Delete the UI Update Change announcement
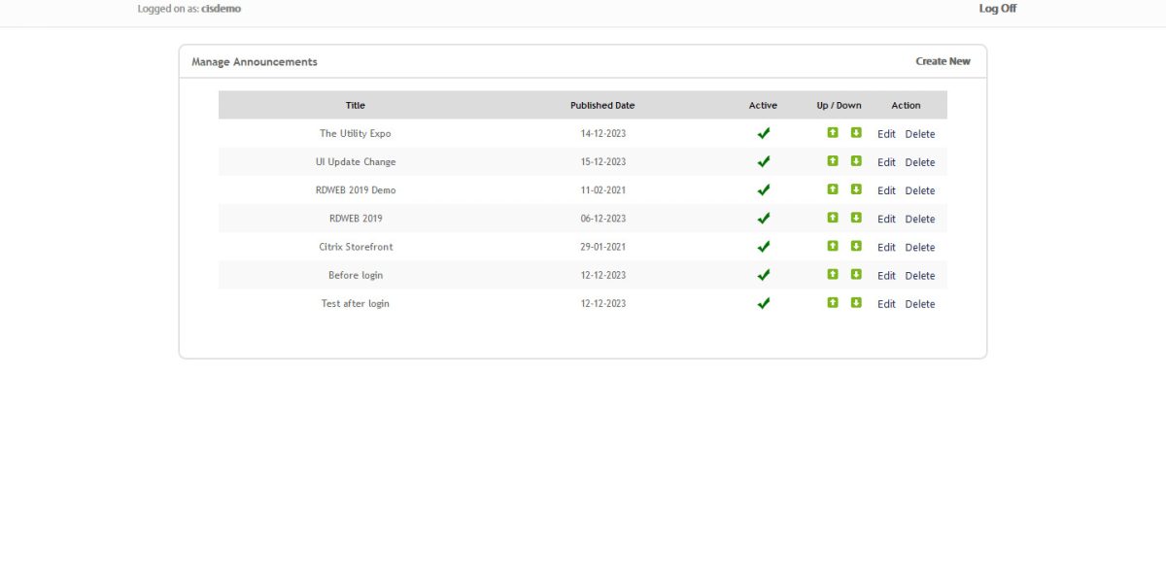Viewport: 1166px width, 583px height. [x=917, y=161]
